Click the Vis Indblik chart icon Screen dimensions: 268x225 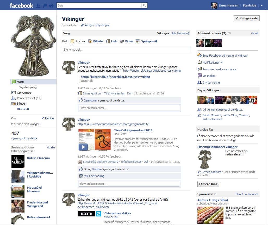200,76
